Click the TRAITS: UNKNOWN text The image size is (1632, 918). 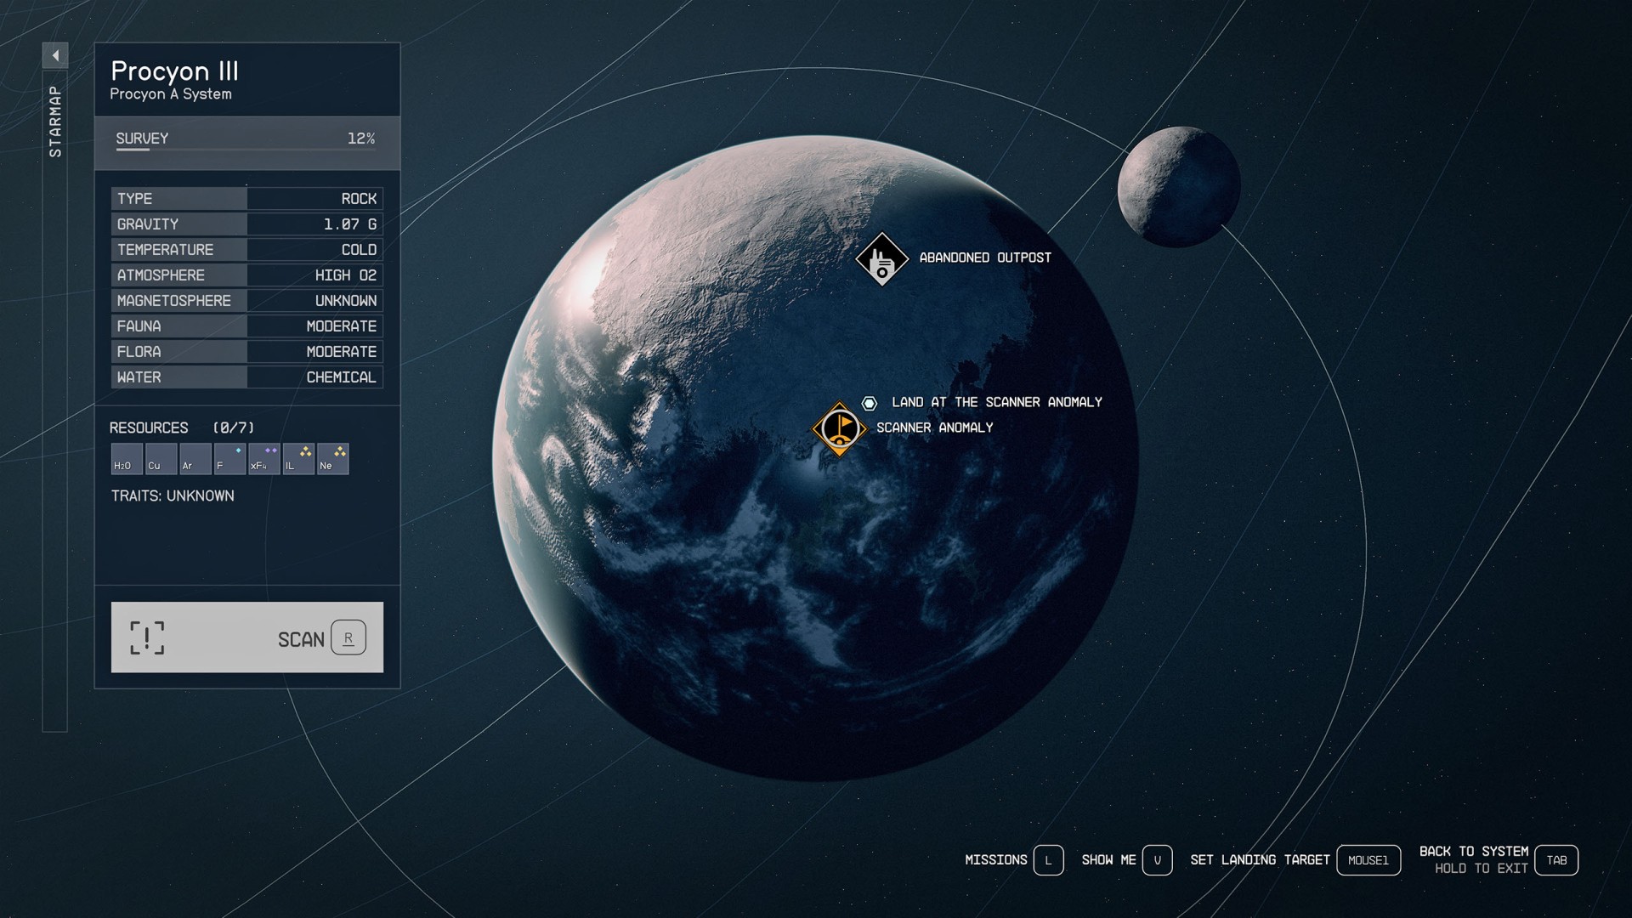tap(173, 496)
